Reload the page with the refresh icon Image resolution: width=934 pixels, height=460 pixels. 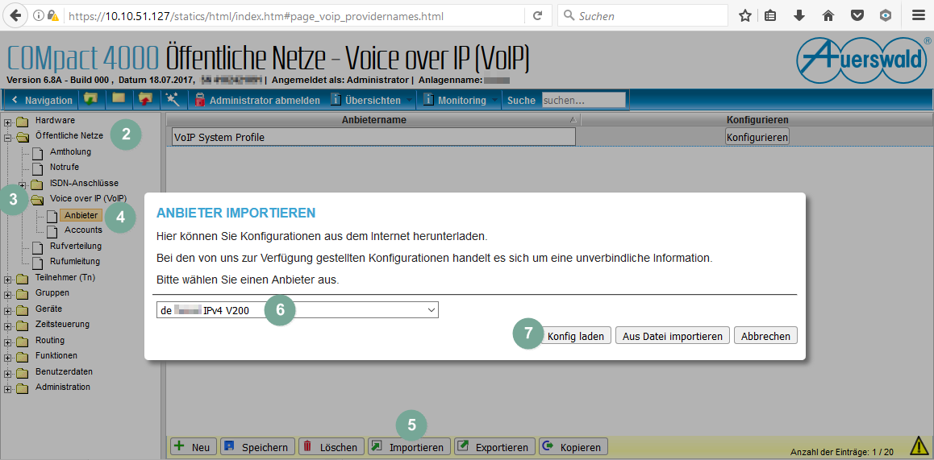(537, 15)
